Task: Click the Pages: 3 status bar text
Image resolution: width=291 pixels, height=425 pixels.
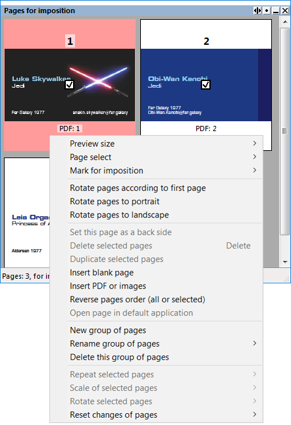Action: point(26,276)
